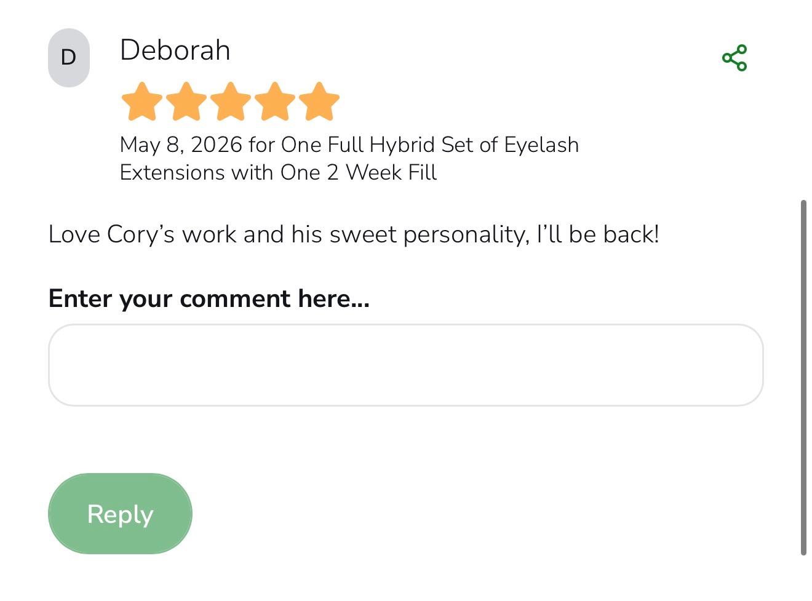Click the words "I'll be back!"

pyautogui.click(x=598, y=234)
